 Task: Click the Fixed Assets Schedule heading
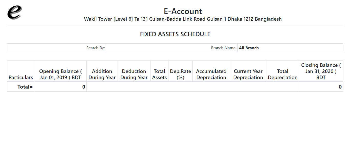tap(175, 34)
